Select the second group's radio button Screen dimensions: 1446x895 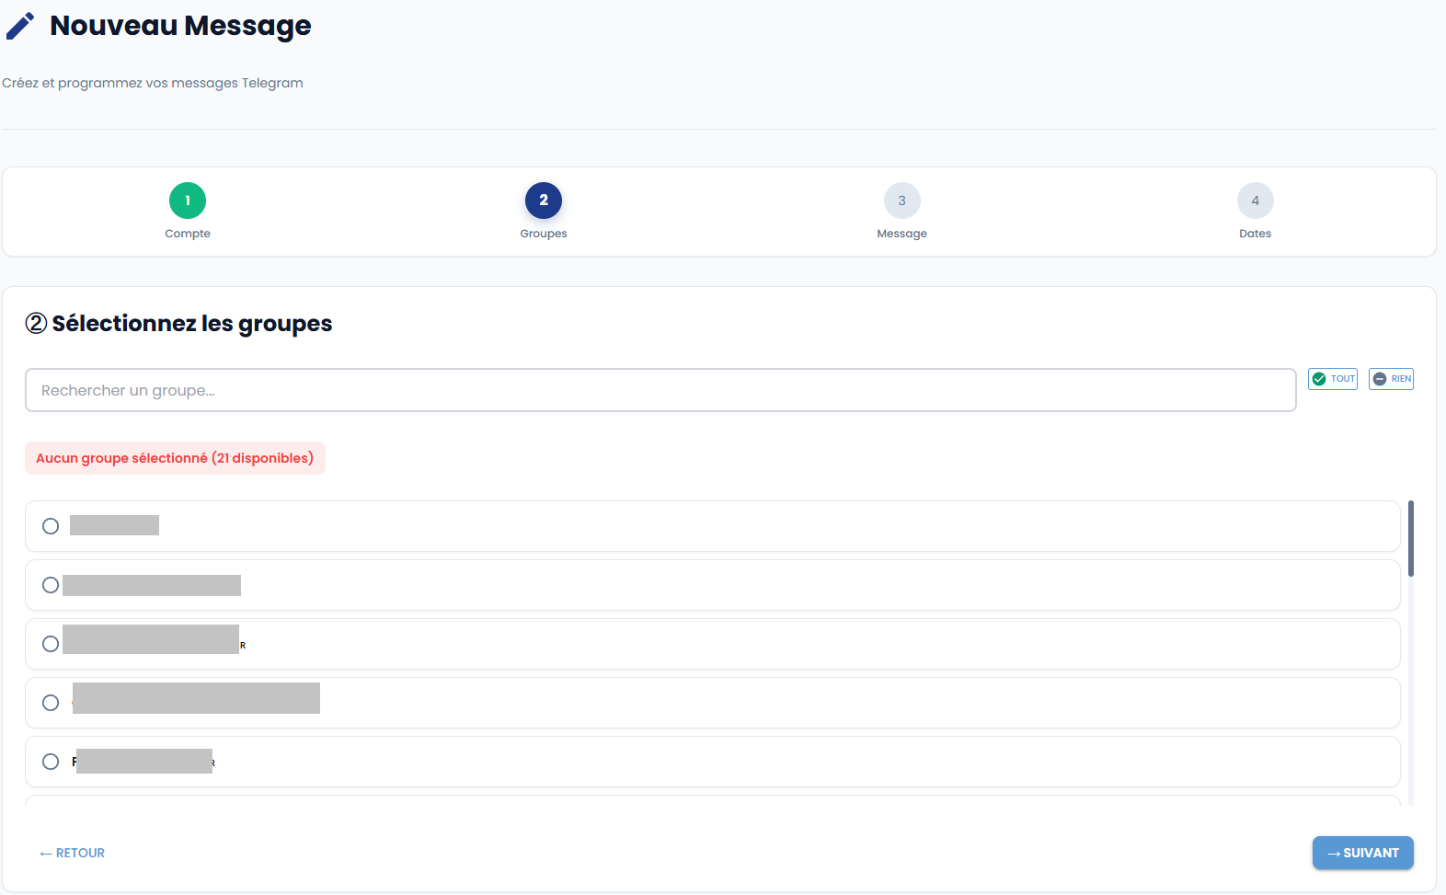point(51,585)
